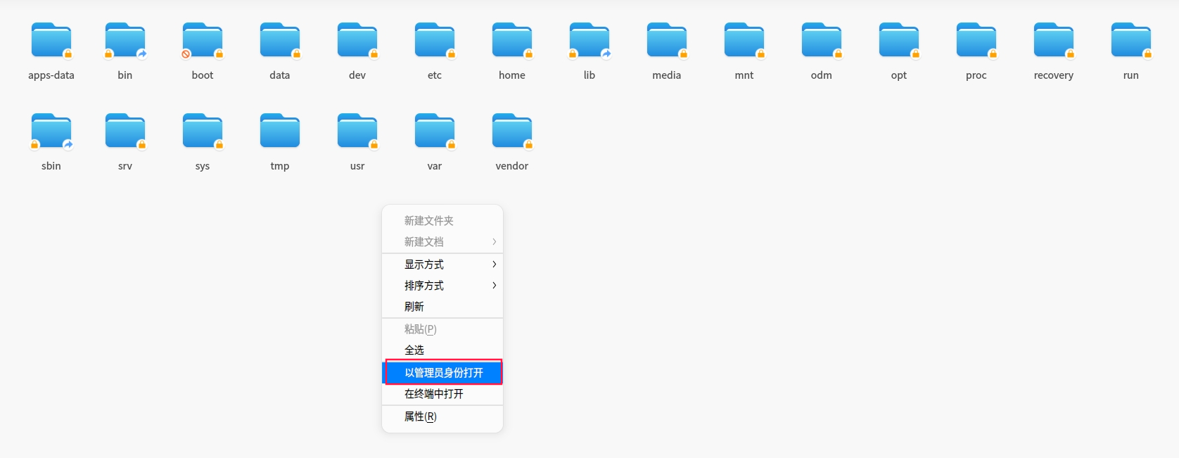
Task: Select the boot folder icon
Action: pyautogui.click(x=203, y=41)
